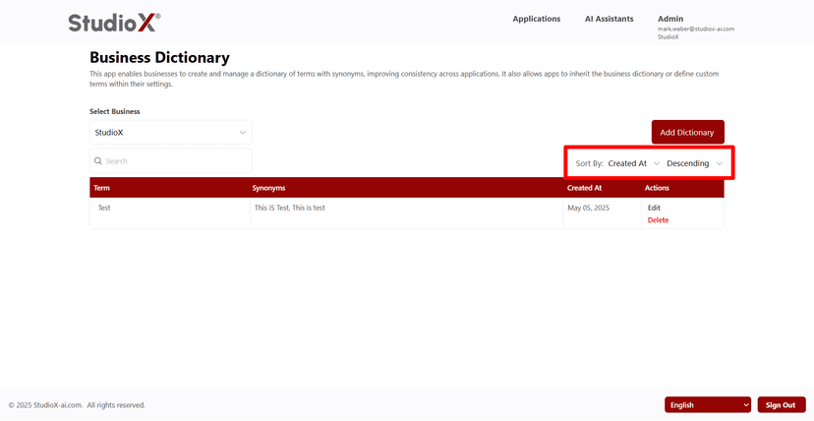The height and width of the screenshot is (421, 814).
Task: Click the Synonyms column header
Action: (x=268, y=188)
